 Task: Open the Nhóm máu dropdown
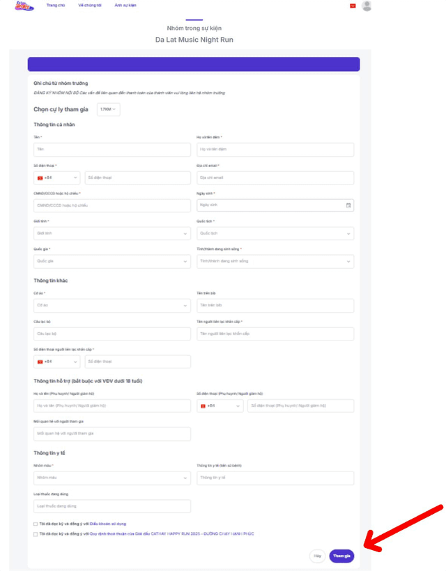tap(111, 478)
